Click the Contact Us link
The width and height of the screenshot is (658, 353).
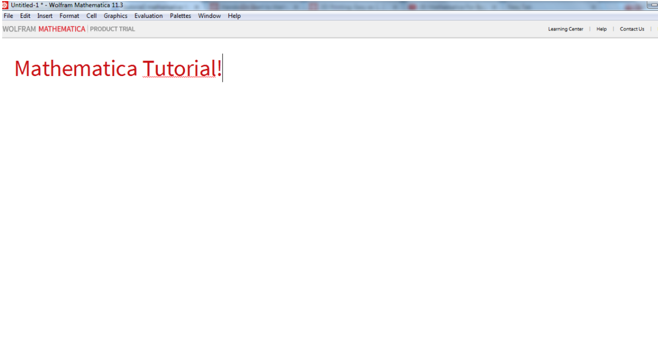click(x=632, y=29)
